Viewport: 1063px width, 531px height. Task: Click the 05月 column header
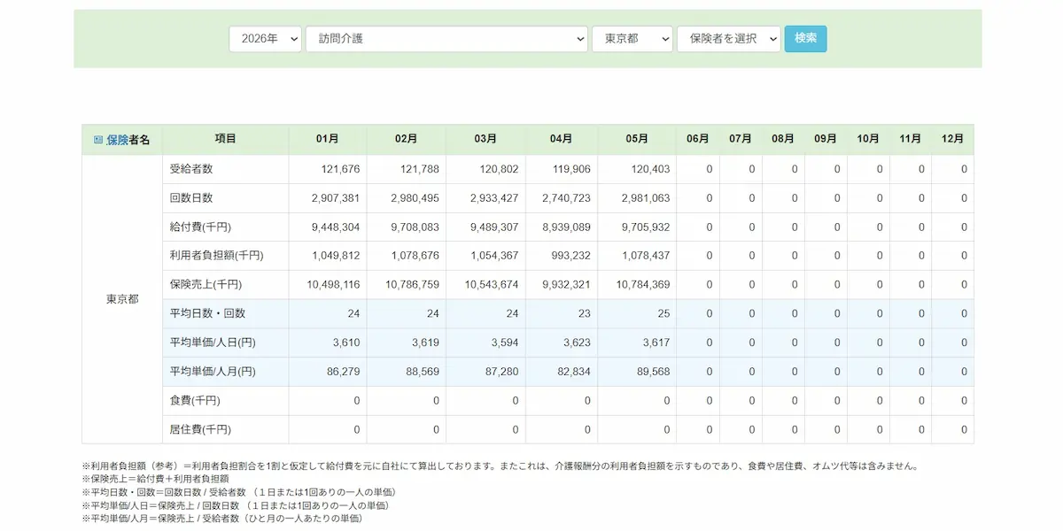click(x=637, y=139)
